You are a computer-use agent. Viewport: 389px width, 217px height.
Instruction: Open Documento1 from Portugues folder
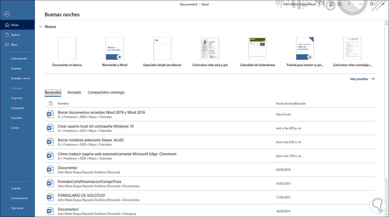pyautogui.click(x=209, y=211)
